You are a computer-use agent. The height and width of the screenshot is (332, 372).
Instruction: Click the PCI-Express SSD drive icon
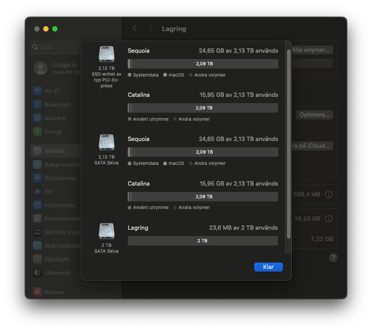coord(107,55)
